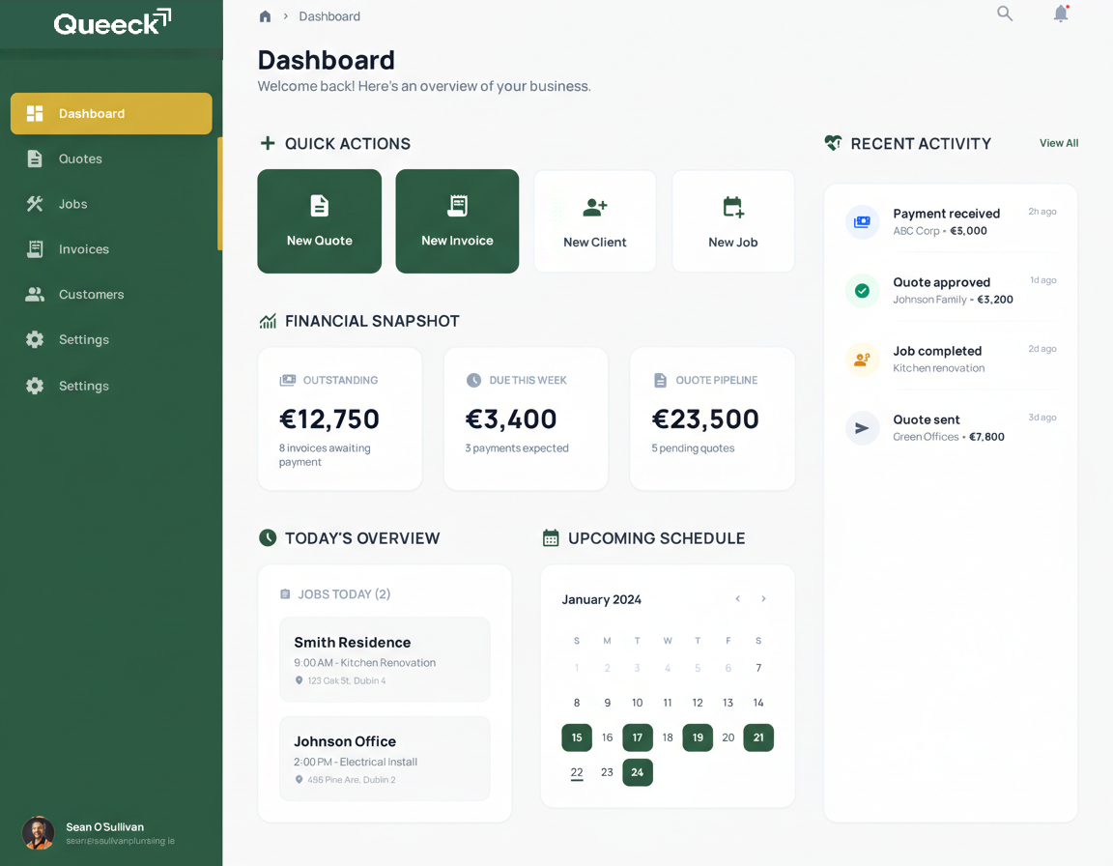This screenshot has height=866, width=1113.
Task: Open the Dashboard breadcrumb item
Action: 328,15
